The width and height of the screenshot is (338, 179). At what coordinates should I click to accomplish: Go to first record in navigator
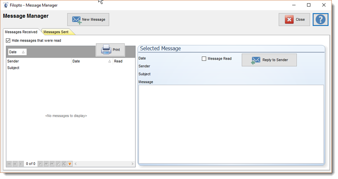click(x=9, y=164)
